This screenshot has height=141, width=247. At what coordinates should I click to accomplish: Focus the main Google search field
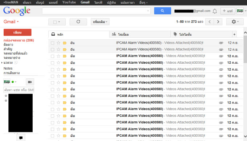coord(96,11)
